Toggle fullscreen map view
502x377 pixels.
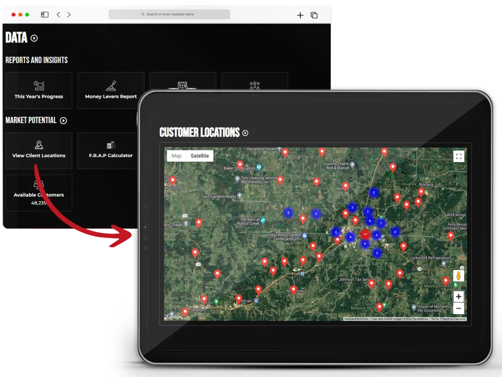click(x=459, y=156)
